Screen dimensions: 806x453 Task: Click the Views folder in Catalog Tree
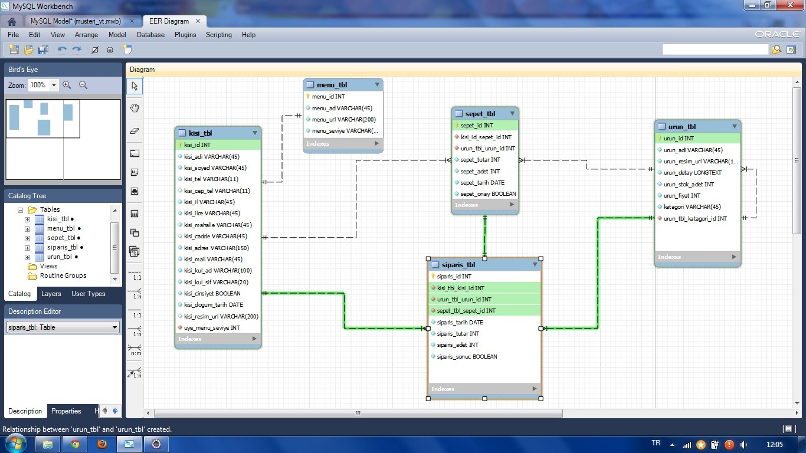point(48,266)
